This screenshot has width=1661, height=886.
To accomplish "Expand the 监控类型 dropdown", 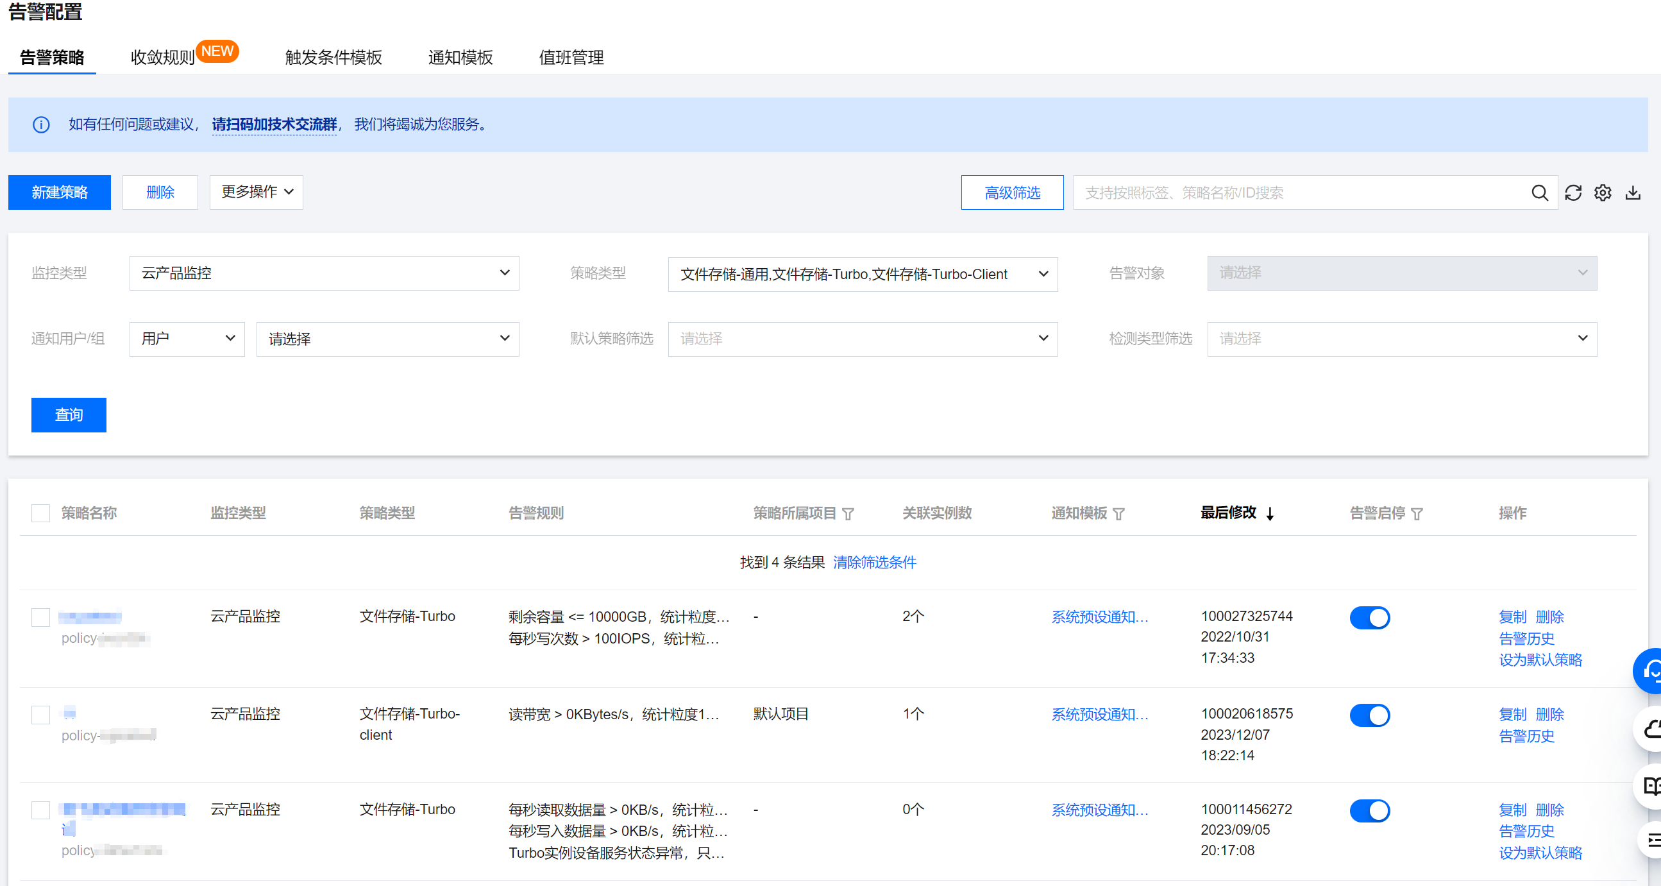I will point(324,273).
